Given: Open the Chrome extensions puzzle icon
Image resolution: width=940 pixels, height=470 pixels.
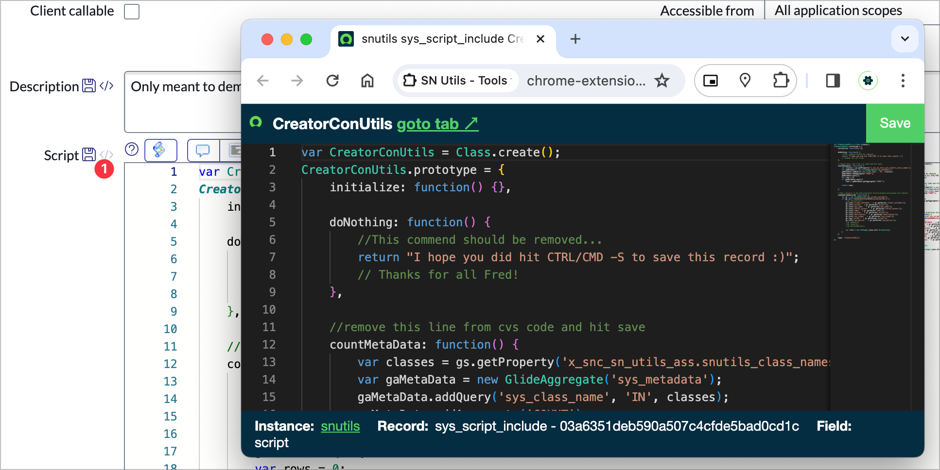Looking at the screenshot, I should pos(781,81).
